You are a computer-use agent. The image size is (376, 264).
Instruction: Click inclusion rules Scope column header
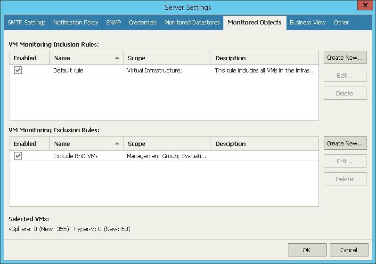point(167,58)
